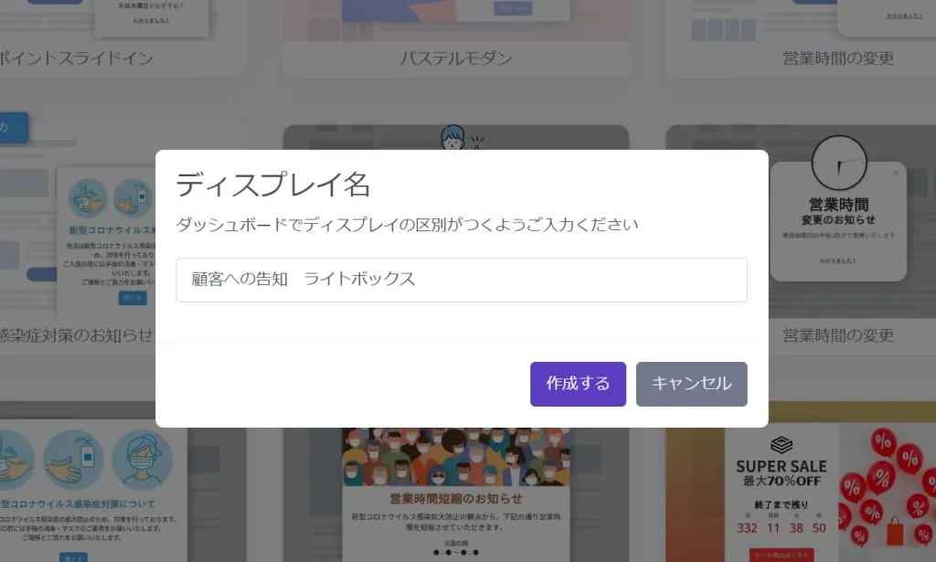Click the masked face icon in the 感染対策 template
936x562 pixels.
coord(142,461)
